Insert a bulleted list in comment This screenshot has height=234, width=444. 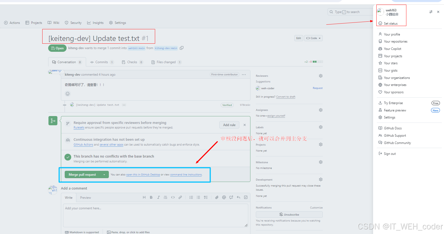pyautogui.click(x=198, y=197)
